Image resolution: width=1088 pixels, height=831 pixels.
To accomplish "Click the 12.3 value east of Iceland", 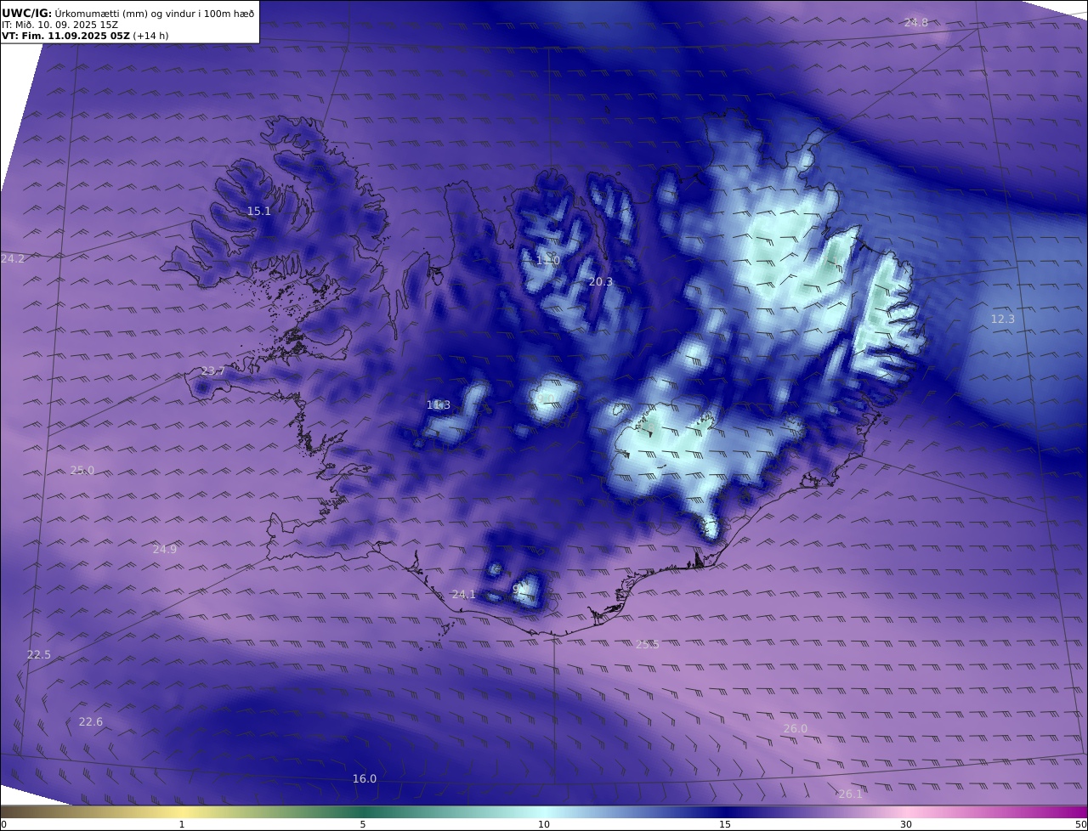I will (1002, 319).
